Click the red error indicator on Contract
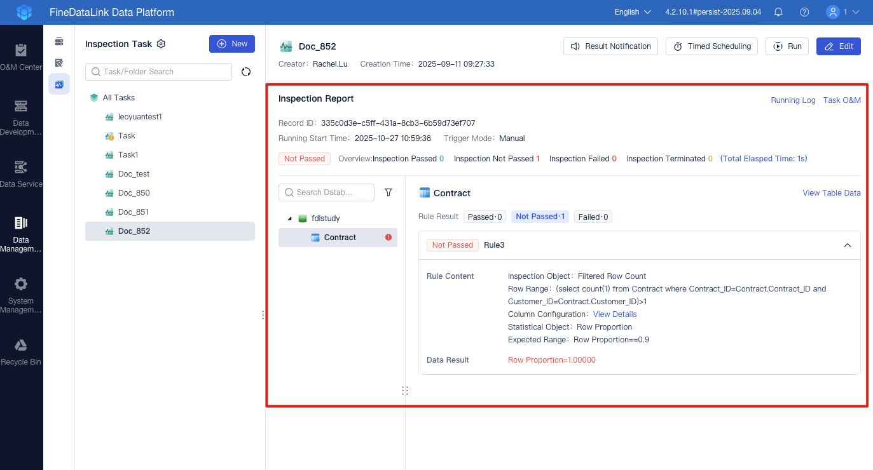Screen dimensions: 873x470 388,238
